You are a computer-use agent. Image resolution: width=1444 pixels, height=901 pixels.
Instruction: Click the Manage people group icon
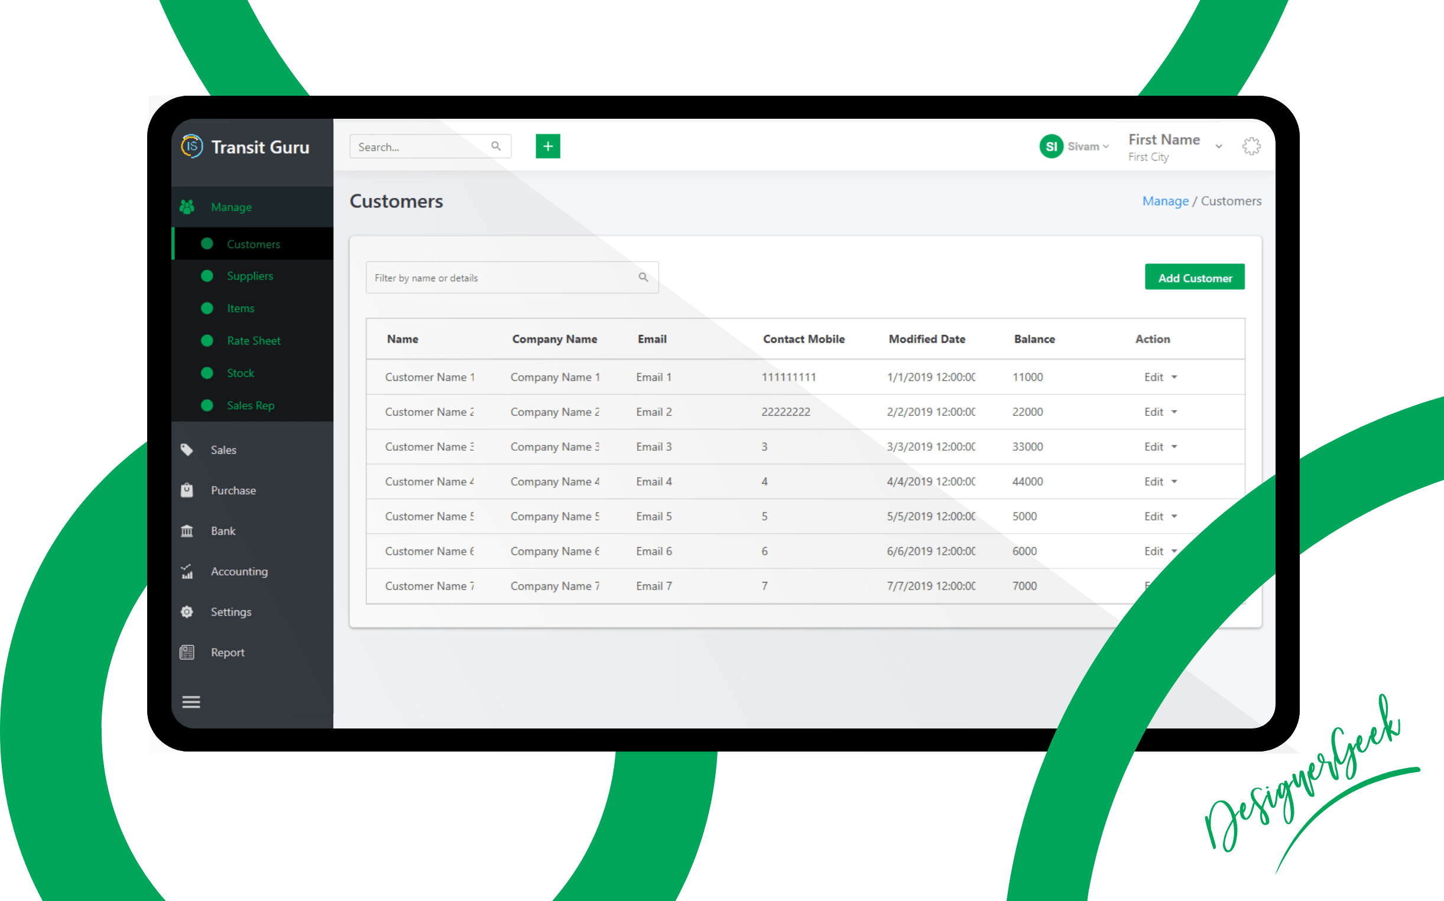tap(190, 207)
